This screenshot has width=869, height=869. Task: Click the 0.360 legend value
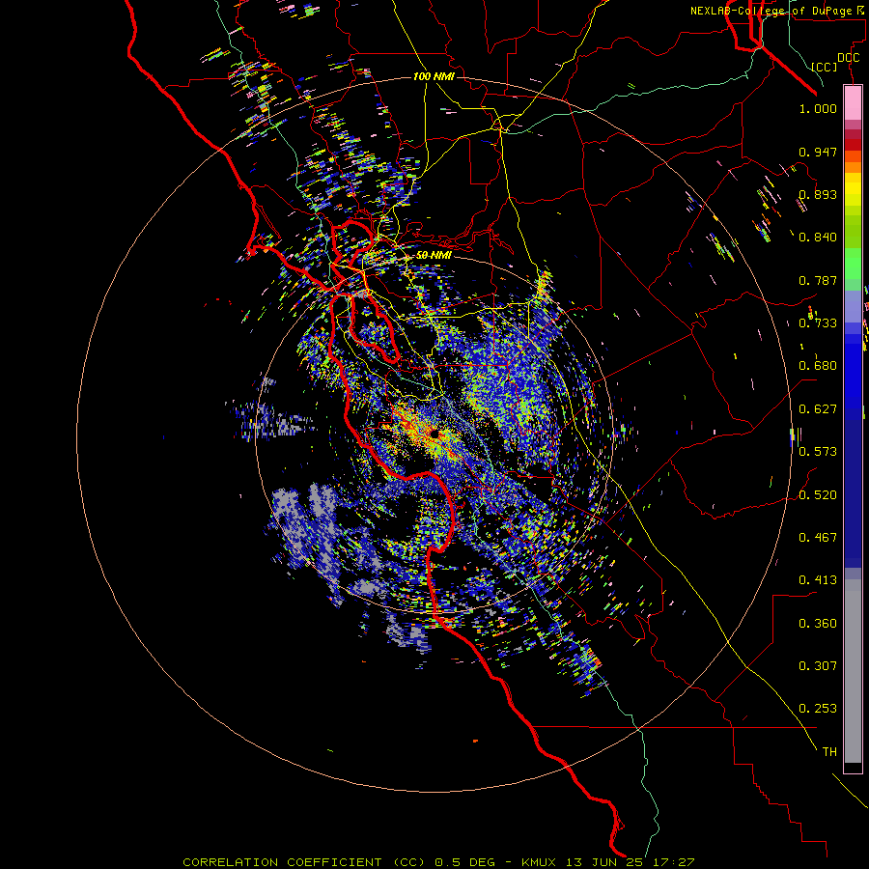click(x=818, y=624)
